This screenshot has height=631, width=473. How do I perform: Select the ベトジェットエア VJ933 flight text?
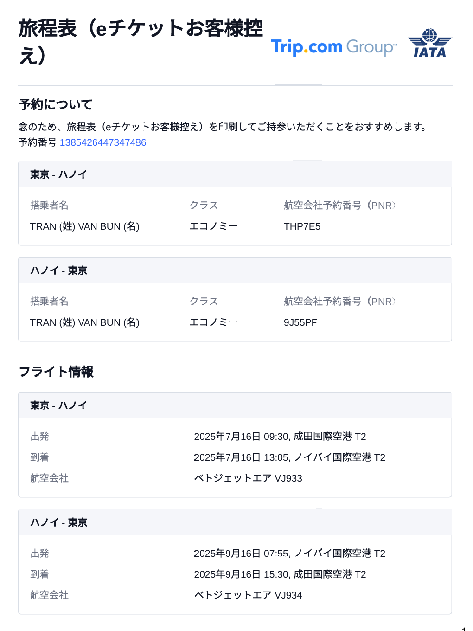(248, 478)
